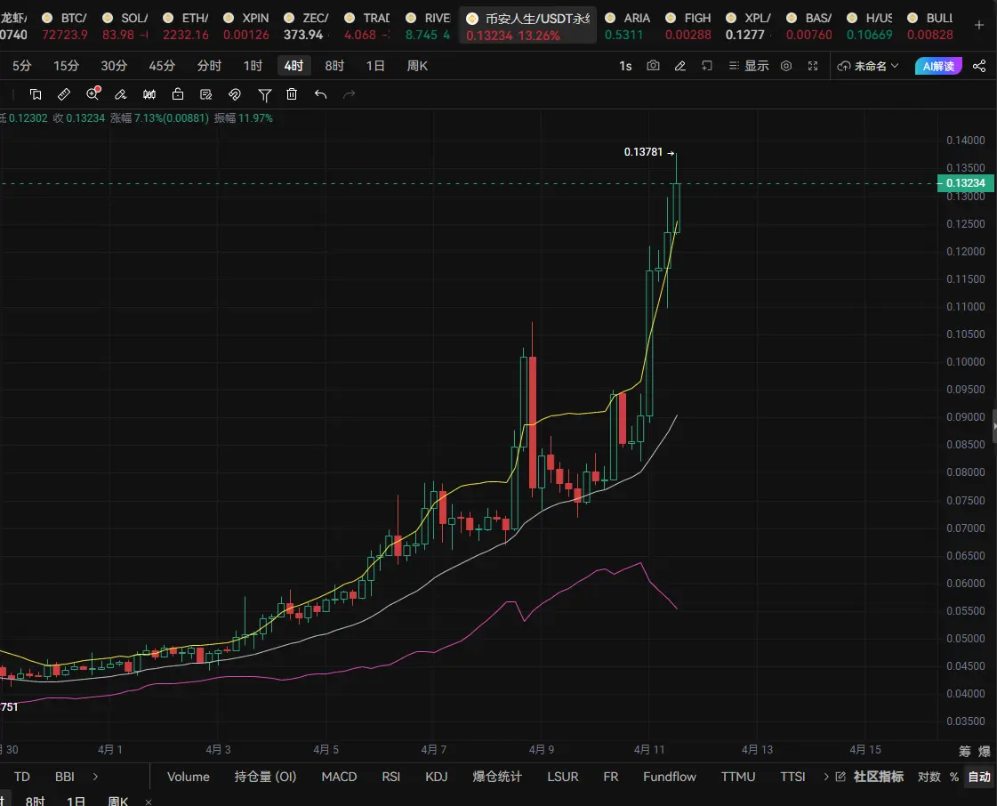The image size is (997, 806).
Task: Toggle the lock drawings icon
Action: point(178,94)
